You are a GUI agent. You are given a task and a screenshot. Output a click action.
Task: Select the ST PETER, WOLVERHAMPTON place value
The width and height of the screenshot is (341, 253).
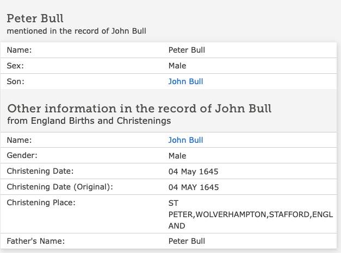click(251, 214)
